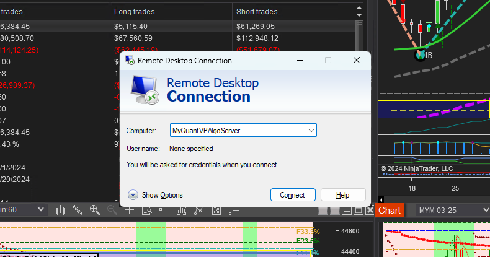Toggle the crosshair cursor icon
490x257 pixels.
130,211
